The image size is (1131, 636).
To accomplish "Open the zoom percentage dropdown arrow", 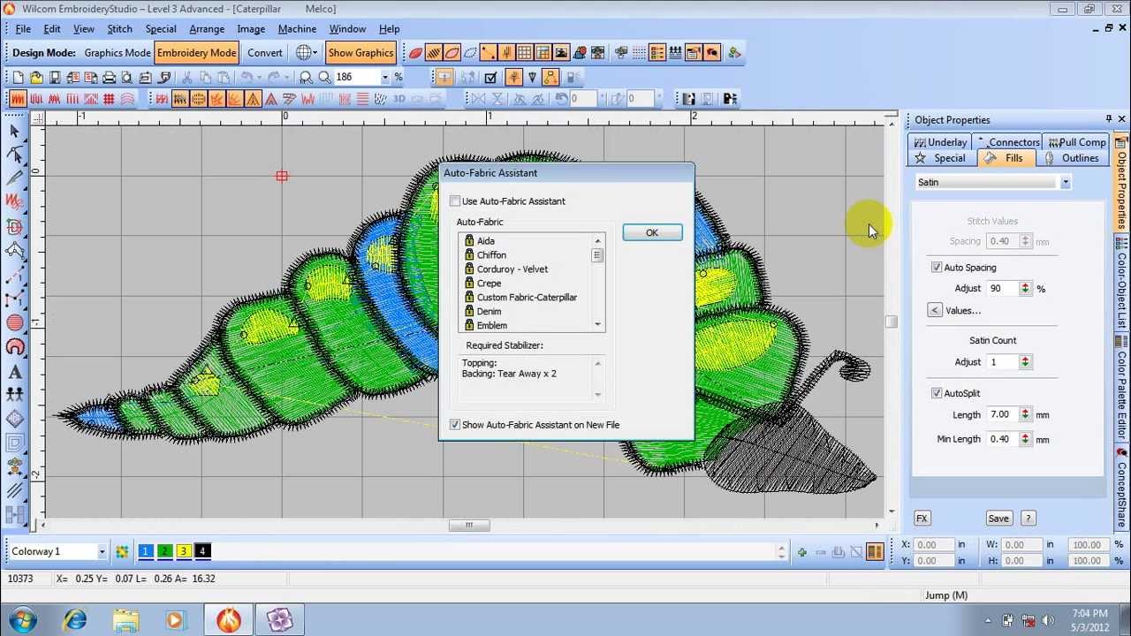I will [384, 77].
